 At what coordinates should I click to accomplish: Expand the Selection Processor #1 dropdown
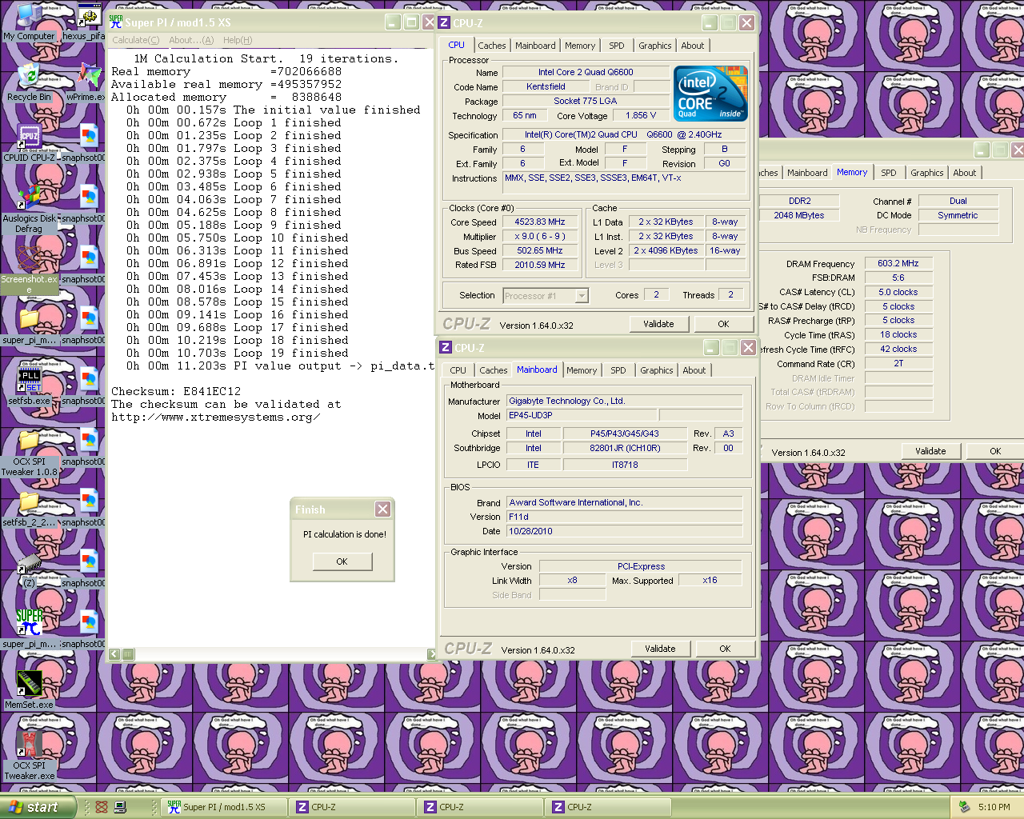[582, 296]
